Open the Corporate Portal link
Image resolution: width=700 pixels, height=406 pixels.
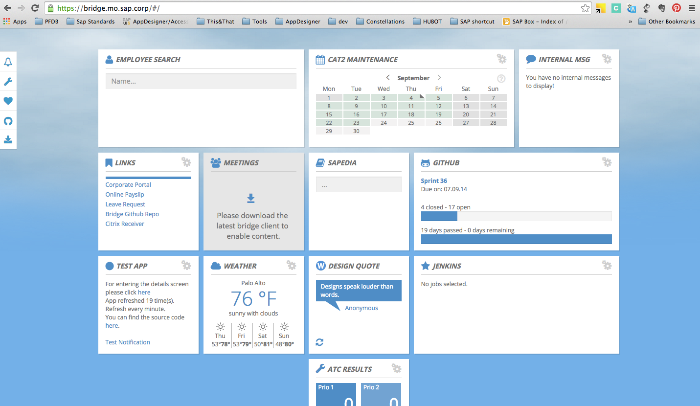[128, 185]
